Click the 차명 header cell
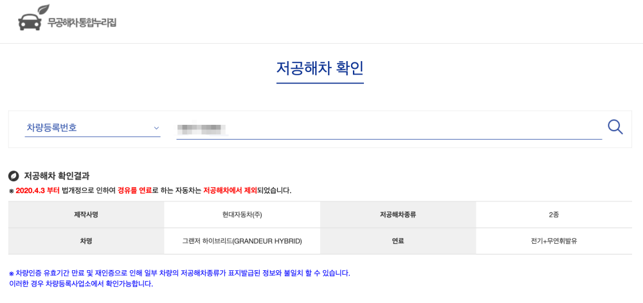Image resolution: width=643 pixels, height=303 pixels. (x=86, y=241)
